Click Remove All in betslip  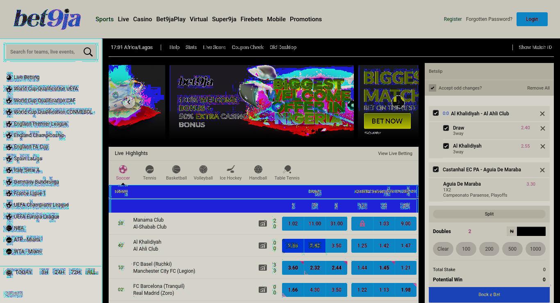(x=538, y=88)
